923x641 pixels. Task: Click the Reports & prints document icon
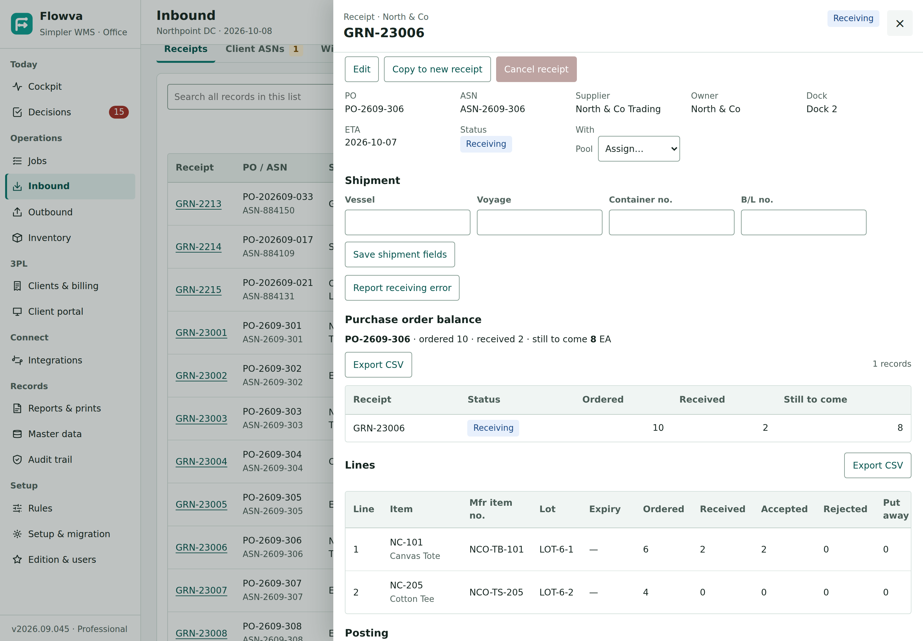(x=17, y=408)
